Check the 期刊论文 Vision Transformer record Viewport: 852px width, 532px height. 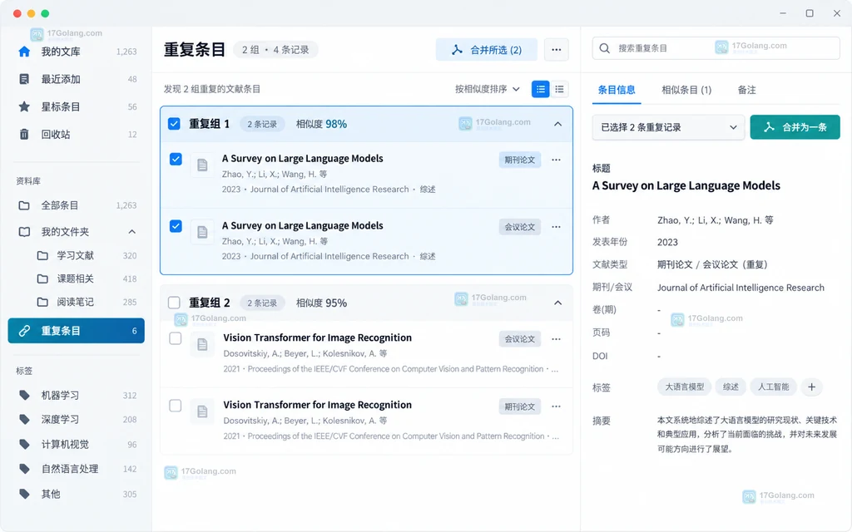(175, 406)
